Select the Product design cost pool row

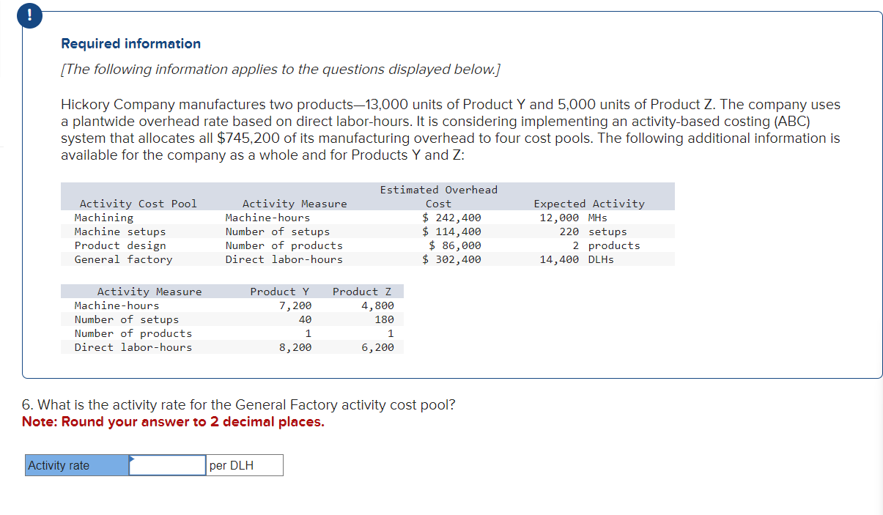[293, 245]
